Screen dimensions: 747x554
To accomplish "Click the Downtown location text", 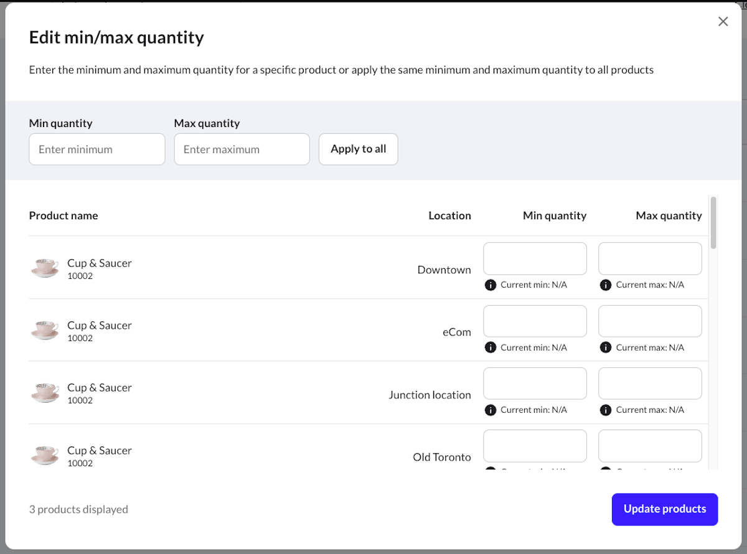I will click(x=444, y=270).
